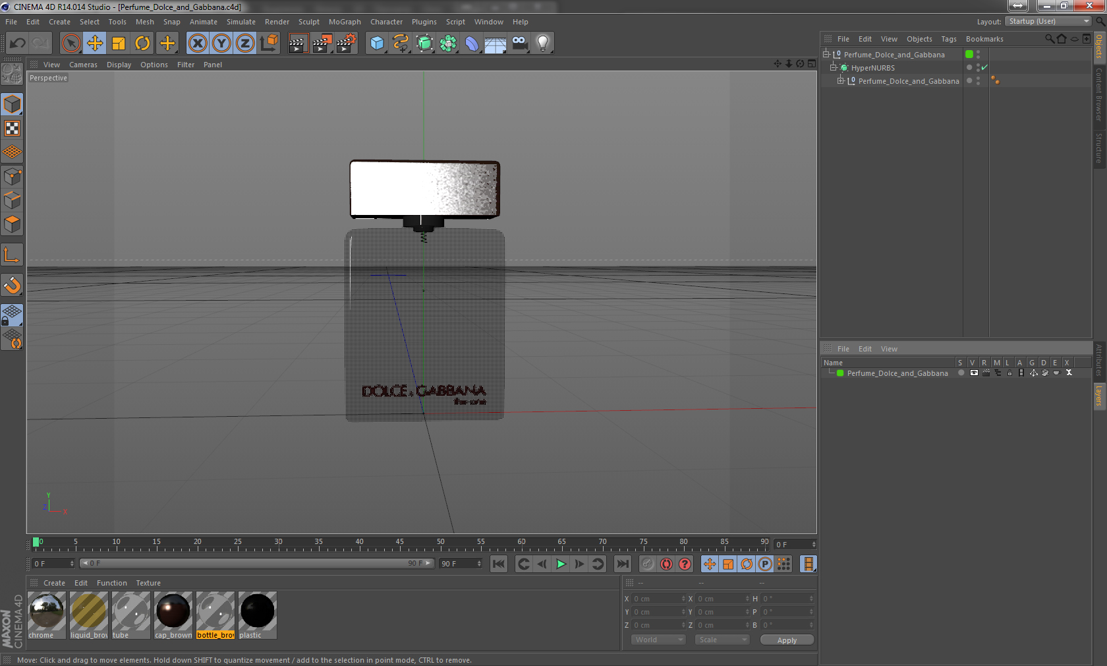
Task: Toggle HyperNURBS enabled green checkmark
Action: point(984,67)
